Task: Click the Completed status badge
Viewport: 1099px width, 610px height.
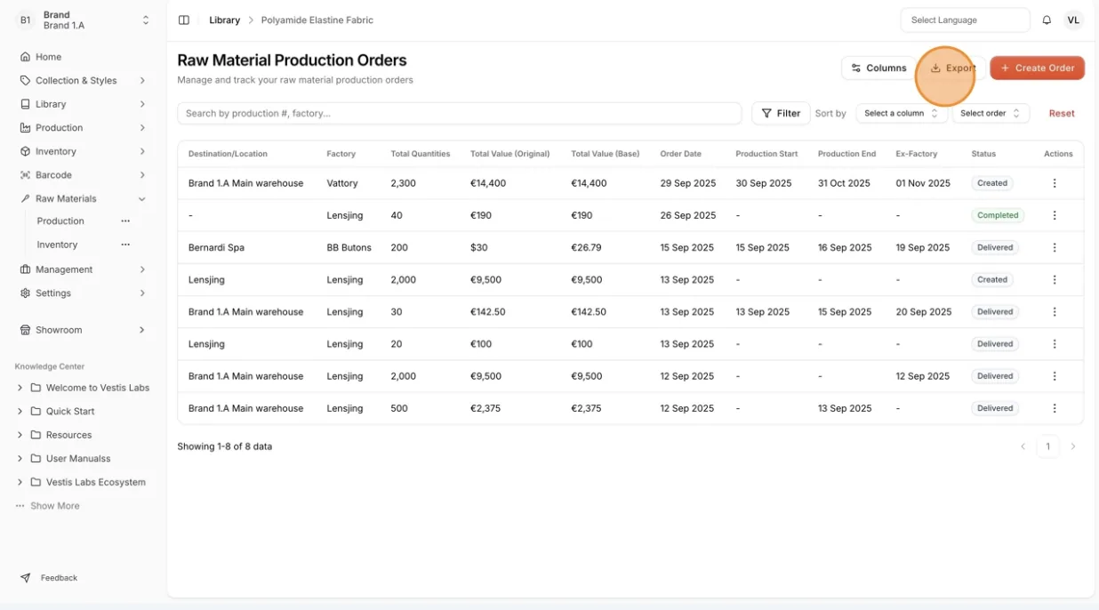Action: pyautogui.click(x=998, y=215)
